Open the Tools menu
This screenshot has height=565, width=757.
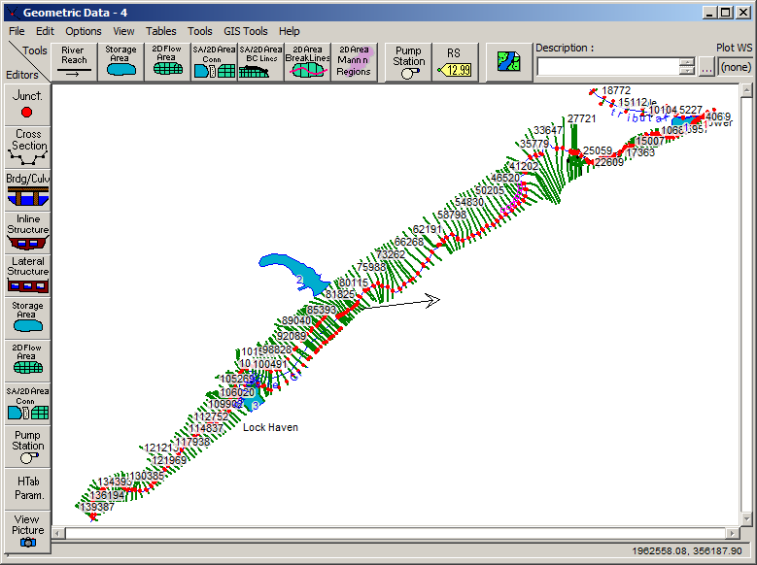coord(200,31)
